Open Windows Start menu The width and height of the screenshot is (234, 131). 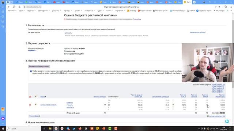tap(3, 128)
